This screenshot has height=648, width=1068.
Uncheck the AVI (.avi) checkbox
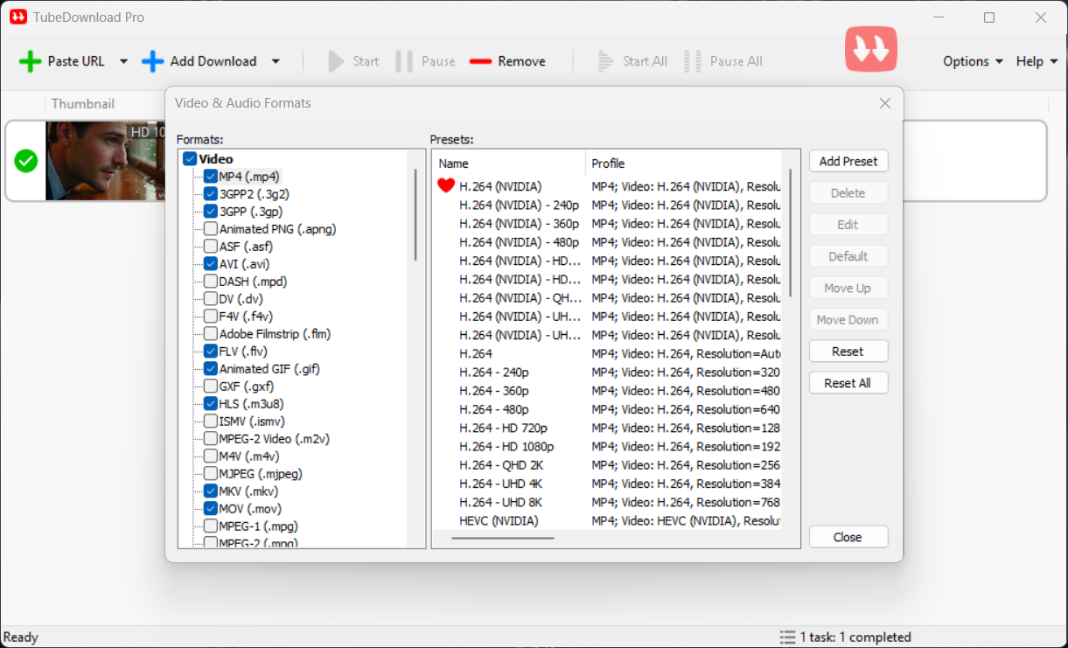pos(211,264)
